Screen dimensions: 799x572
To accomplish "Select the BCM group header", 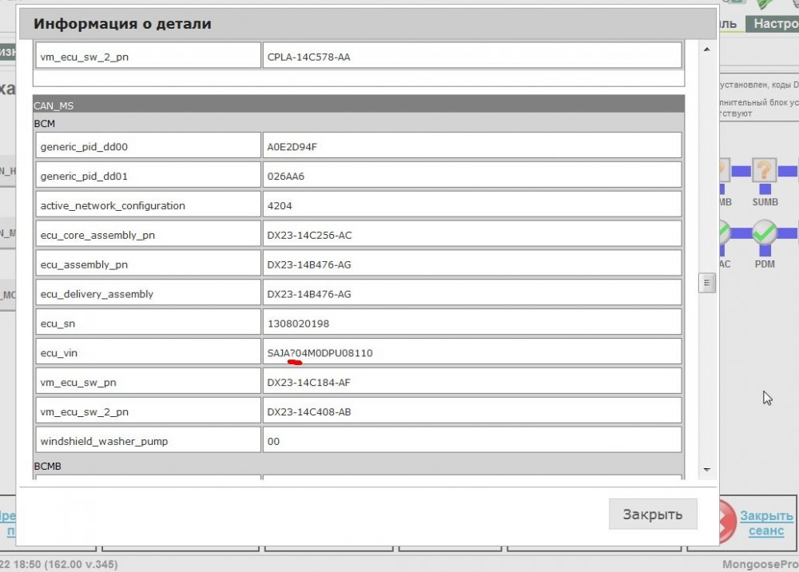I will [x=358, y=124].
